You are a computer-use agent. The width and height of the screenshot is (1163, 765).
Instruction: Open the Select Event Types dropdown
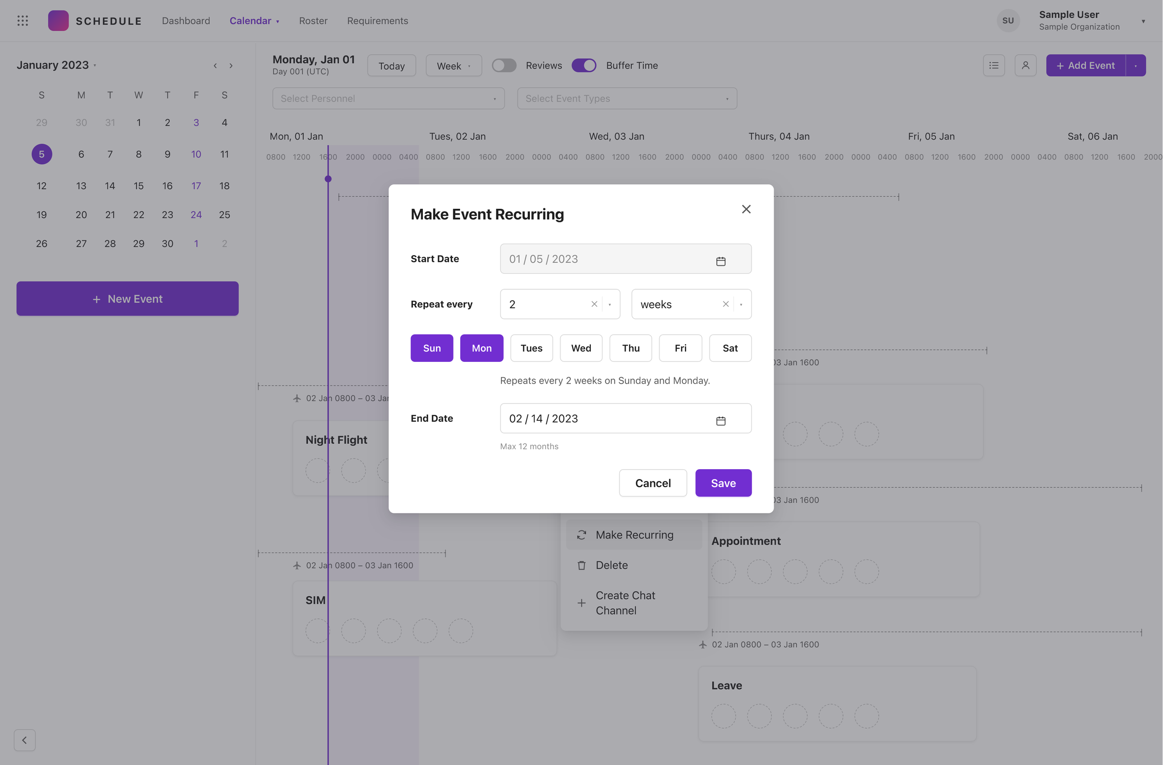pos(627,98)
